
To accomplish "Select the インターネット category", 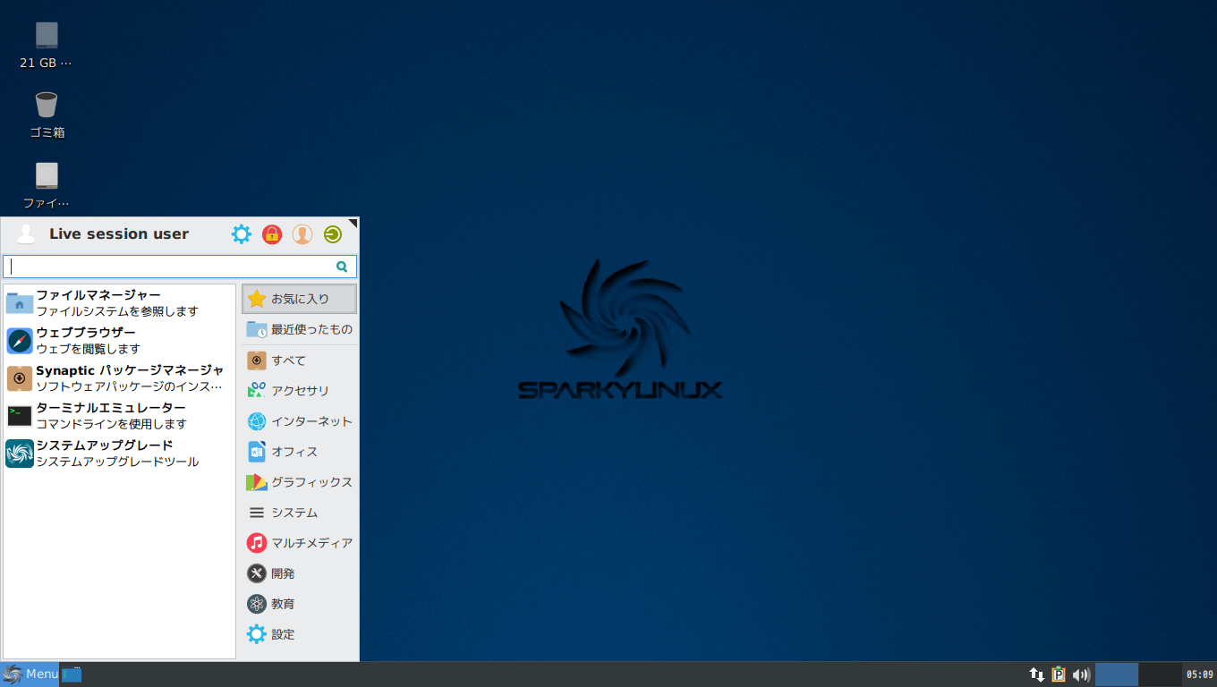I will click(x=299, y=421).
